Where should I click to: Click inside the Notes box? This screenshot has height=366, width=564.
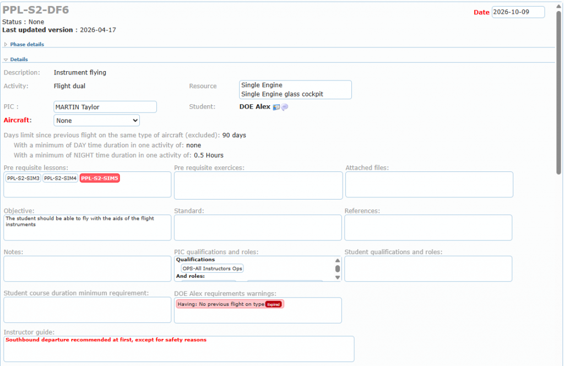pyautogui.click(x=88, y=269)
